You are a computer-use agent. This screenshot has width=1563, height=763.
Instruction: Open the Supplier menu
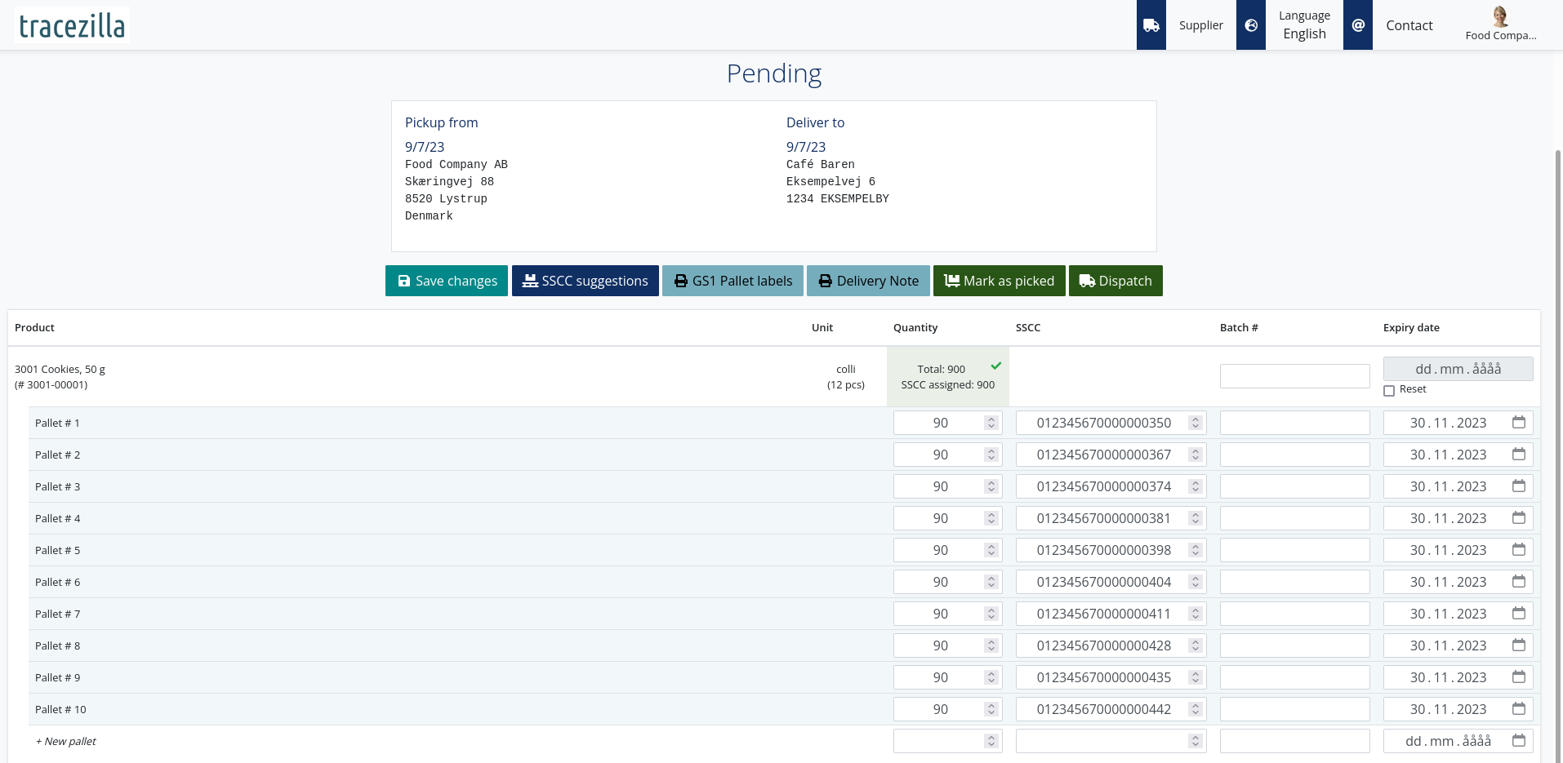[1200, 24]
